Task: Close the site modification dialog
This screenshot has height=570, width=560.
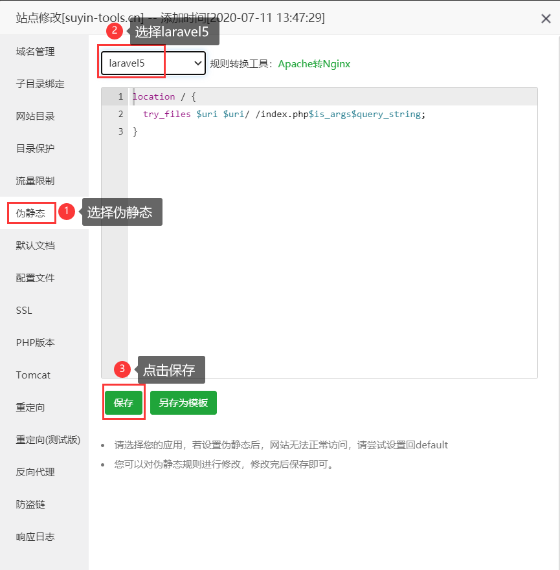Action: point(546,19)
